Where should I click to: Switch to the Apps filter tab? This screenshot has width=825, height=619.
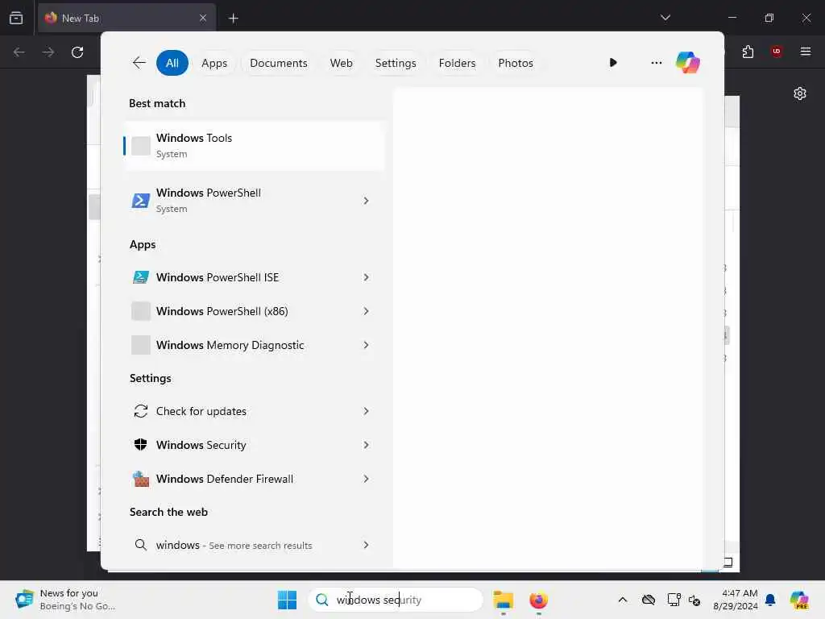[x=214, y=63]
